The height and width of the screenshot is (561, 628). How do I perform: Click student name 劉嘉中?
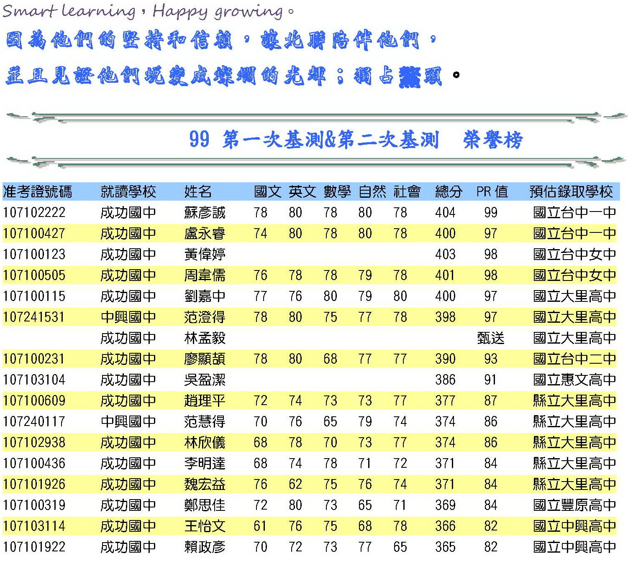click(x=205, y=296)
